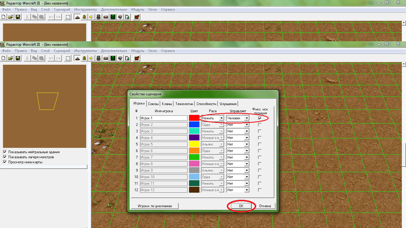Click Undo arrow in front editor toolbar
406x228 pixels.
click(51, 58)
